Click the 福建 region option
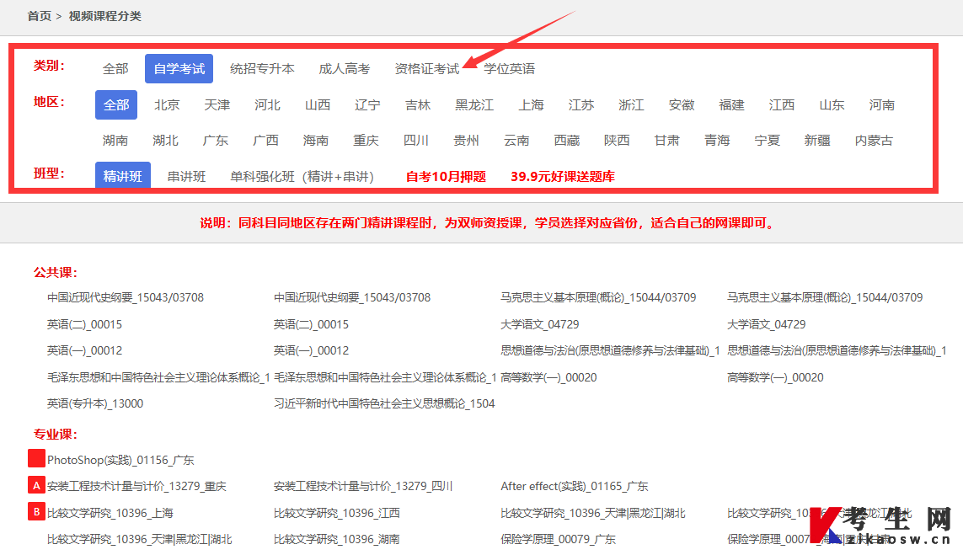963x555 pixels. point(731,105)
